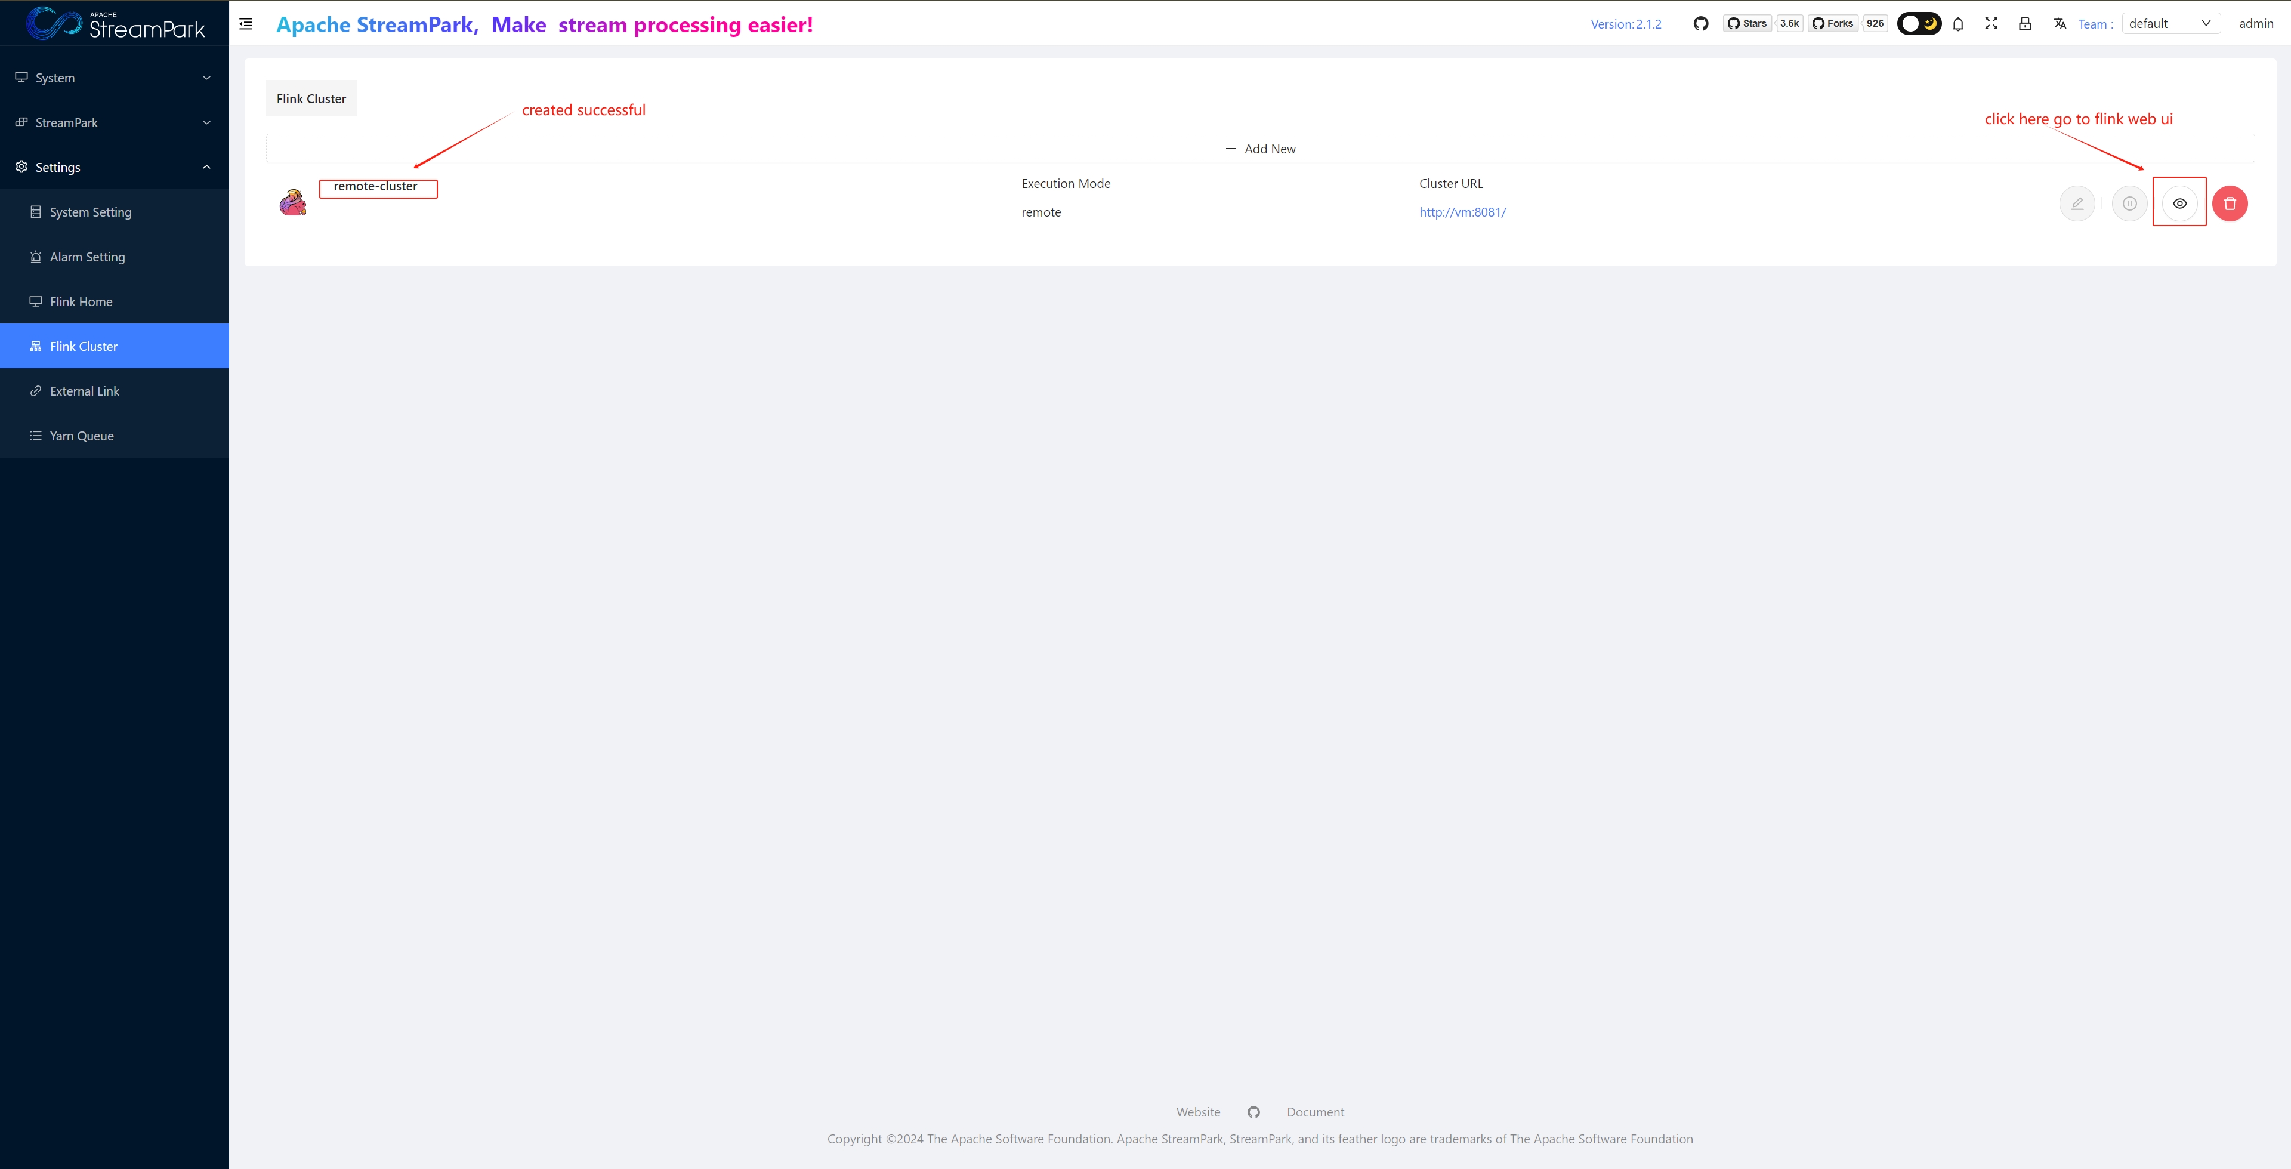
Task: Open the http://vm:8081/ cluster link
Action: [x=1462, y=212]
